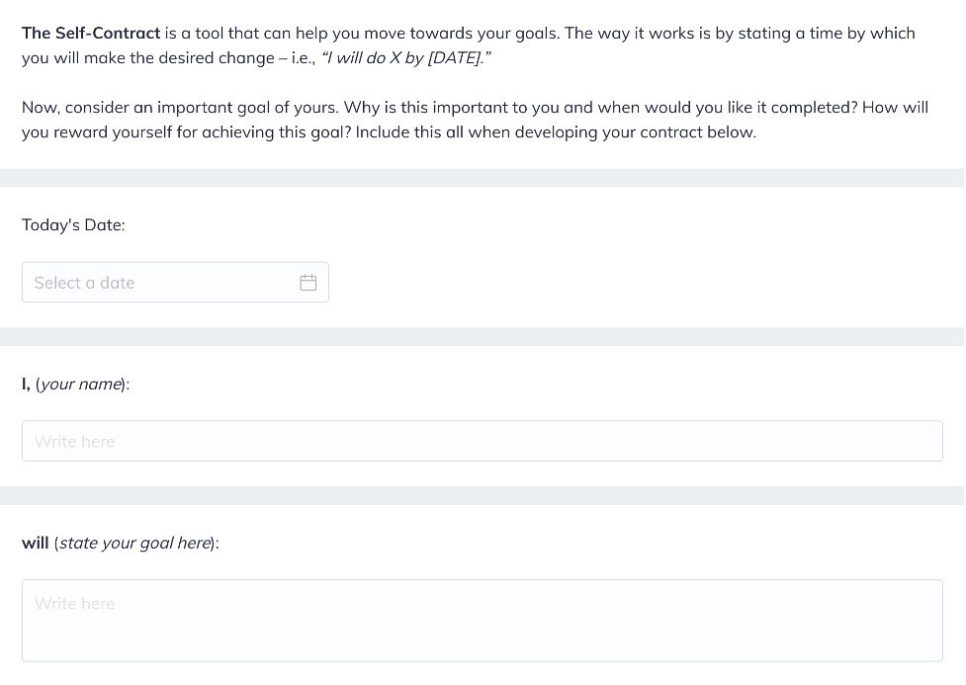
Task: Click the goal text area under "will"
Action: point(482,620)
